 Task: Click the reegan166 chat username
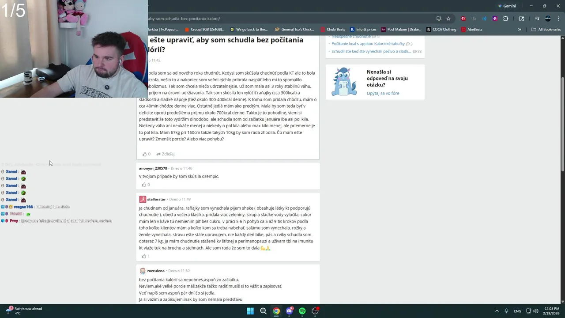coord(23,207)
